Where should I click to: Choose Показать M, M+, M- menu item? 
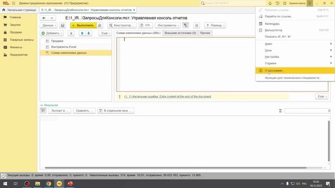[295, 37]
